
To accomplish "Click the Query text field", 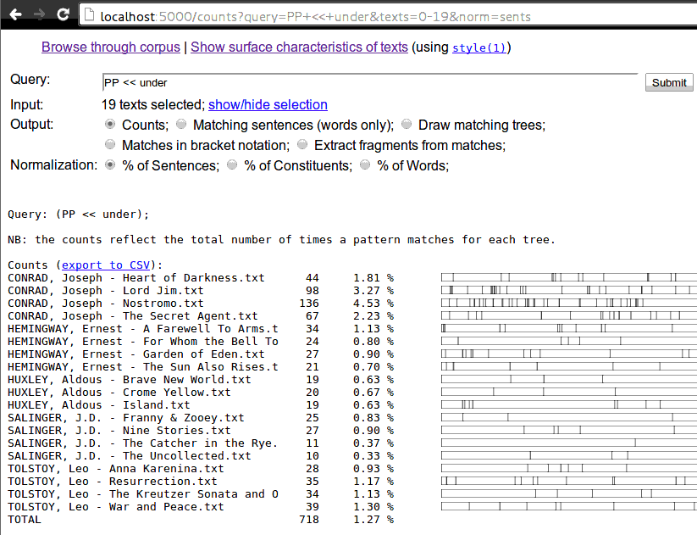I will click(369, 82).
